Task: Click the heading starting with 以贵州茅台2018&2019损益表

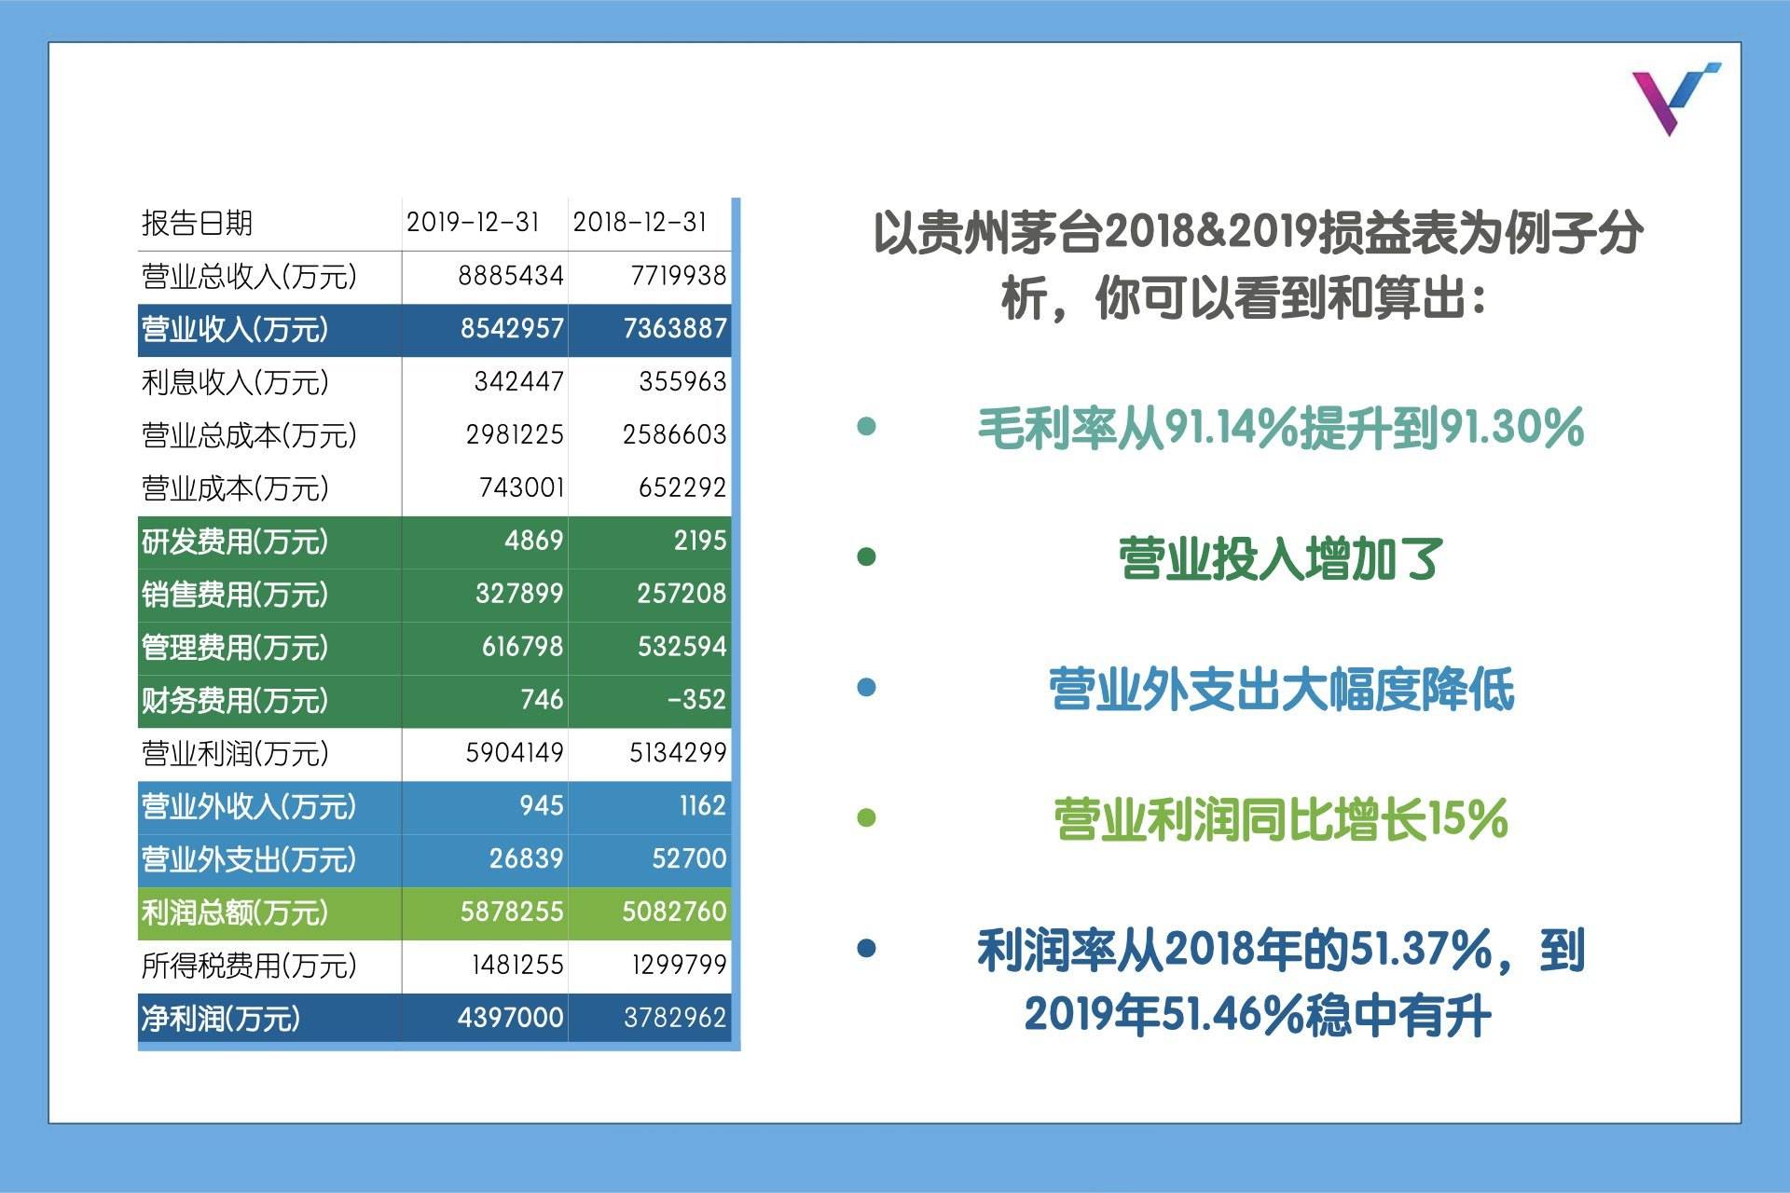Action: tap(1259, 266)
